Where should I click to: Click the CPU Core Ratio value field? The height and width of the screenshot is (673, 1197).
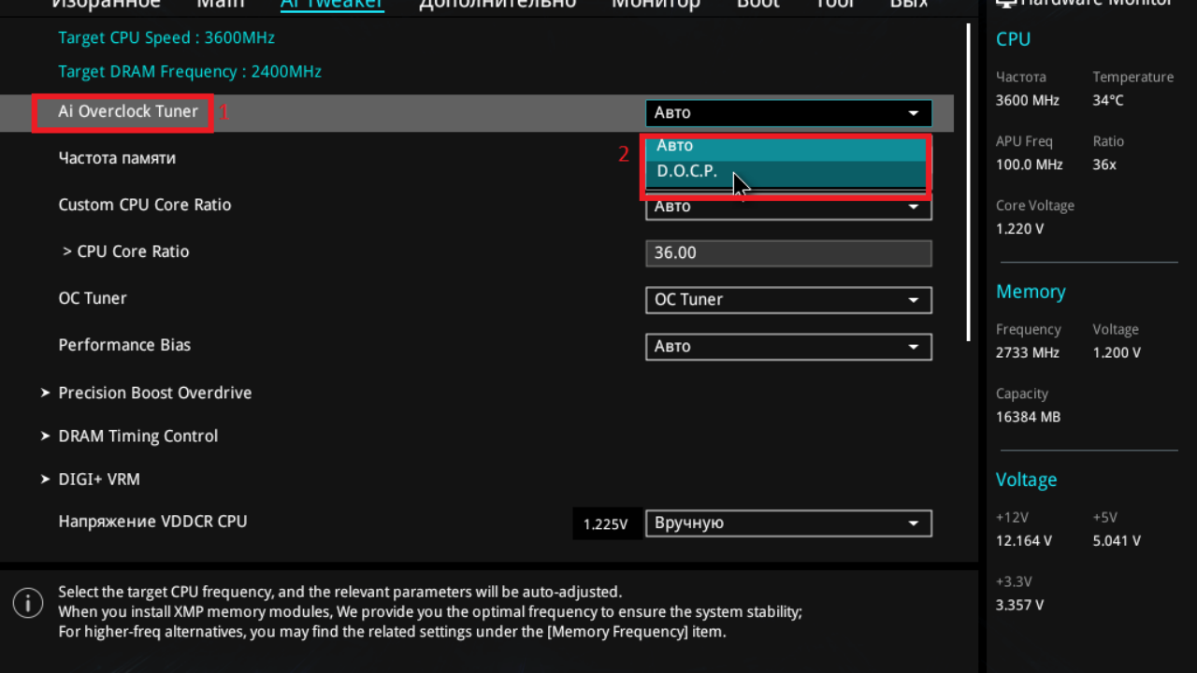point(787,253)
